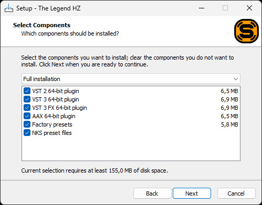Go to Next installer step
This screenshot has width=262, height=205.
point(192,193)
